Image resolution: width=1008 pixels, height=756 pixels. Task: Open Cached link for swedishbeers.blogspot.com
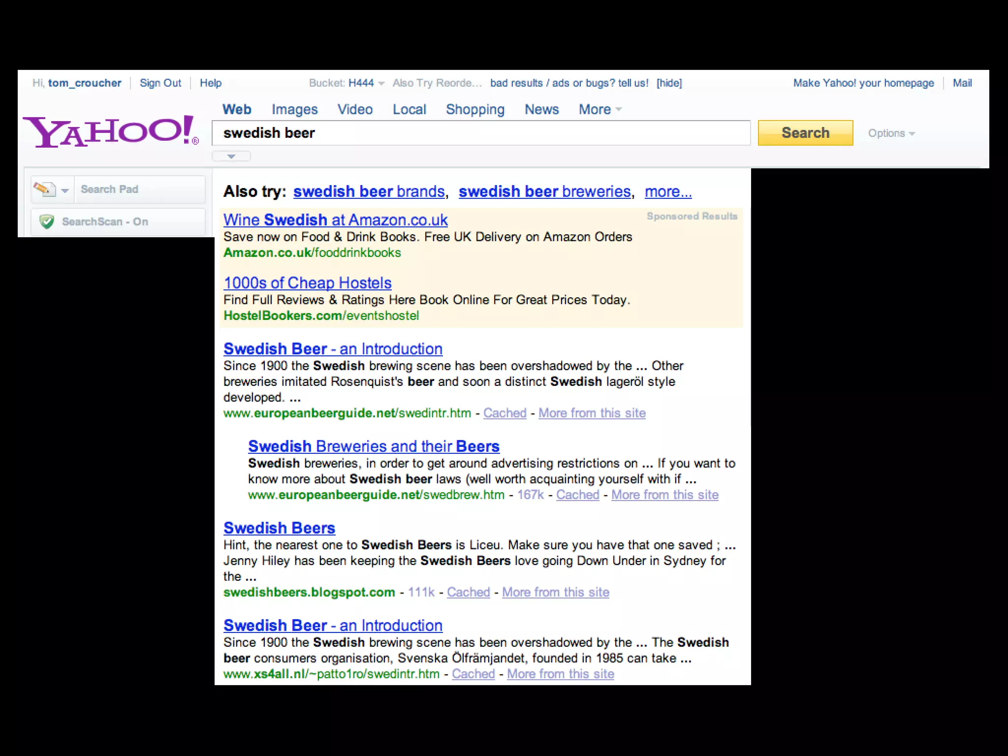pyautogui.click(x=468, y=592)
